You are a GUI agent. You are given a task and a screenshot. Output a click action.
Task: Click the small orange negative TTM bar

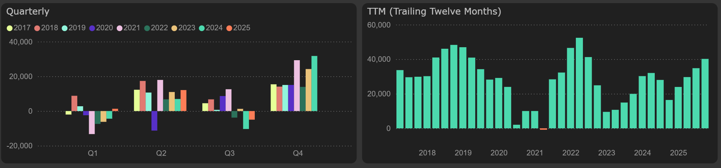click(x=544, y=129)
